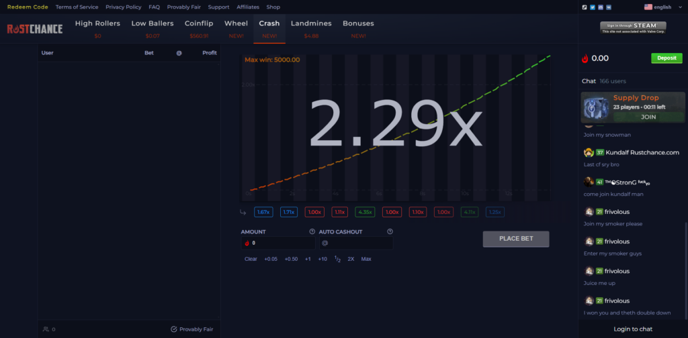Click StronG user avatar
The image size is (688, 338).
click(589, 182)
